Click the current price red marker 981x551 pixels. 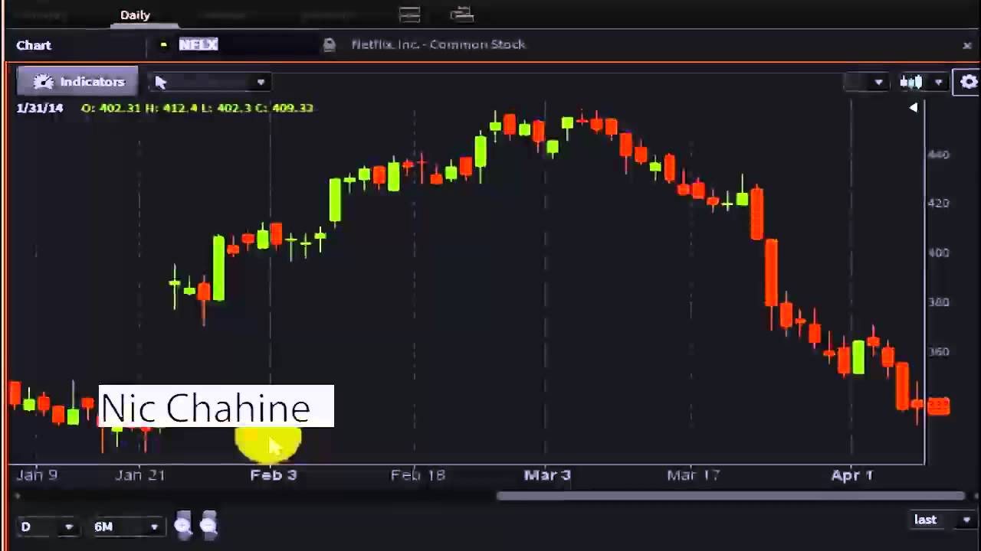tap(938, 406)
